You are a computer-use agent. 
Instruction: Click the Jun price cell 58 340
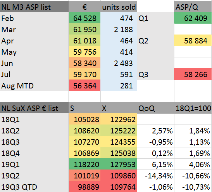84,63
